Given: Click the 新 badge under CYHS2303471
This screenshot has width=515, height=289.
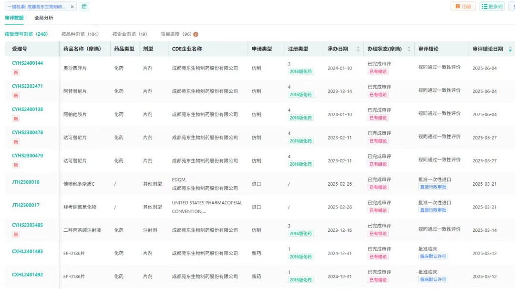Looking at the screenshot, I should (16, 96).
